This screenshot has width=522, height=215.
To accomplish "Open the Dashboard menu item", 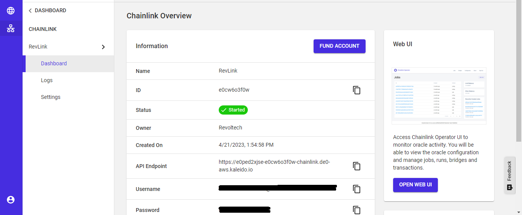I will pos(68,63).
